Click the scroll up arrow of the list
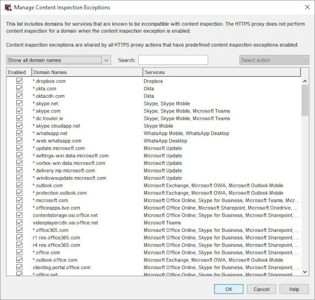315x300 pixels. [304, 81]
